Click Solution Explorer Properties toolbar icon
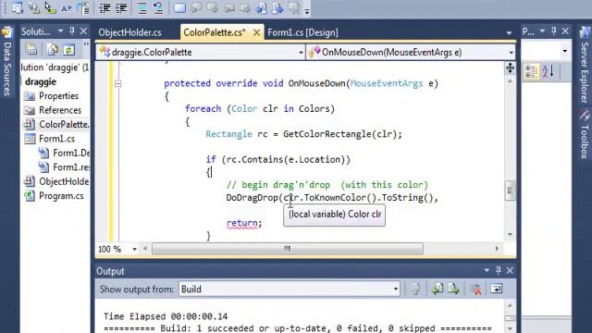 [31, 49]
